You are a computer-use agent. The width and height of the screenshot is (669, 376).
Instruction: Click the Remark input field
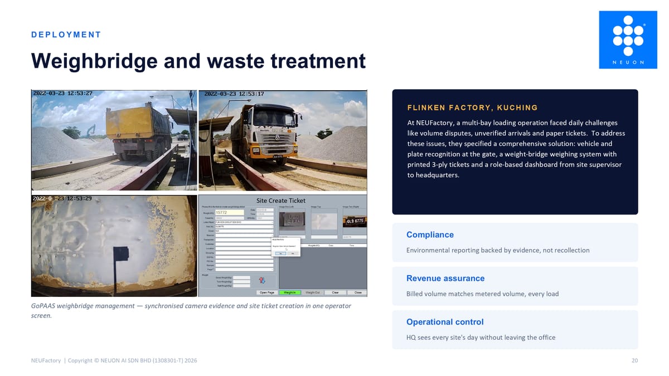[244, 266]
